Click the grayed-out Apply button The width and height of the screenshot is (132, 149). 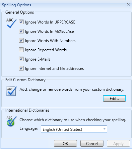click(x=118, y=143)
